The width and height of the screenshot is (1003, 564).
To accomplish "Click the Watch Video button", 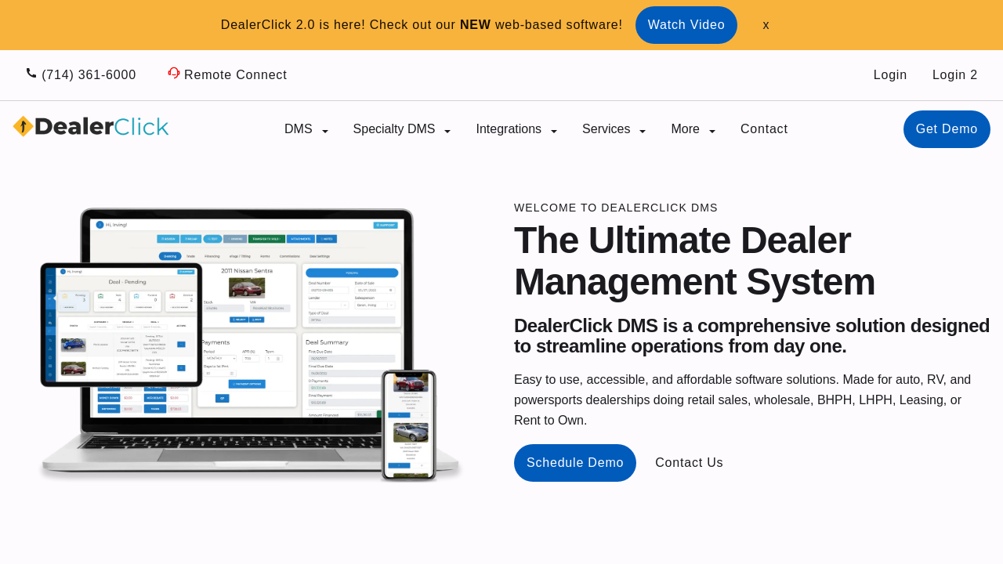I will click(686, 24).
